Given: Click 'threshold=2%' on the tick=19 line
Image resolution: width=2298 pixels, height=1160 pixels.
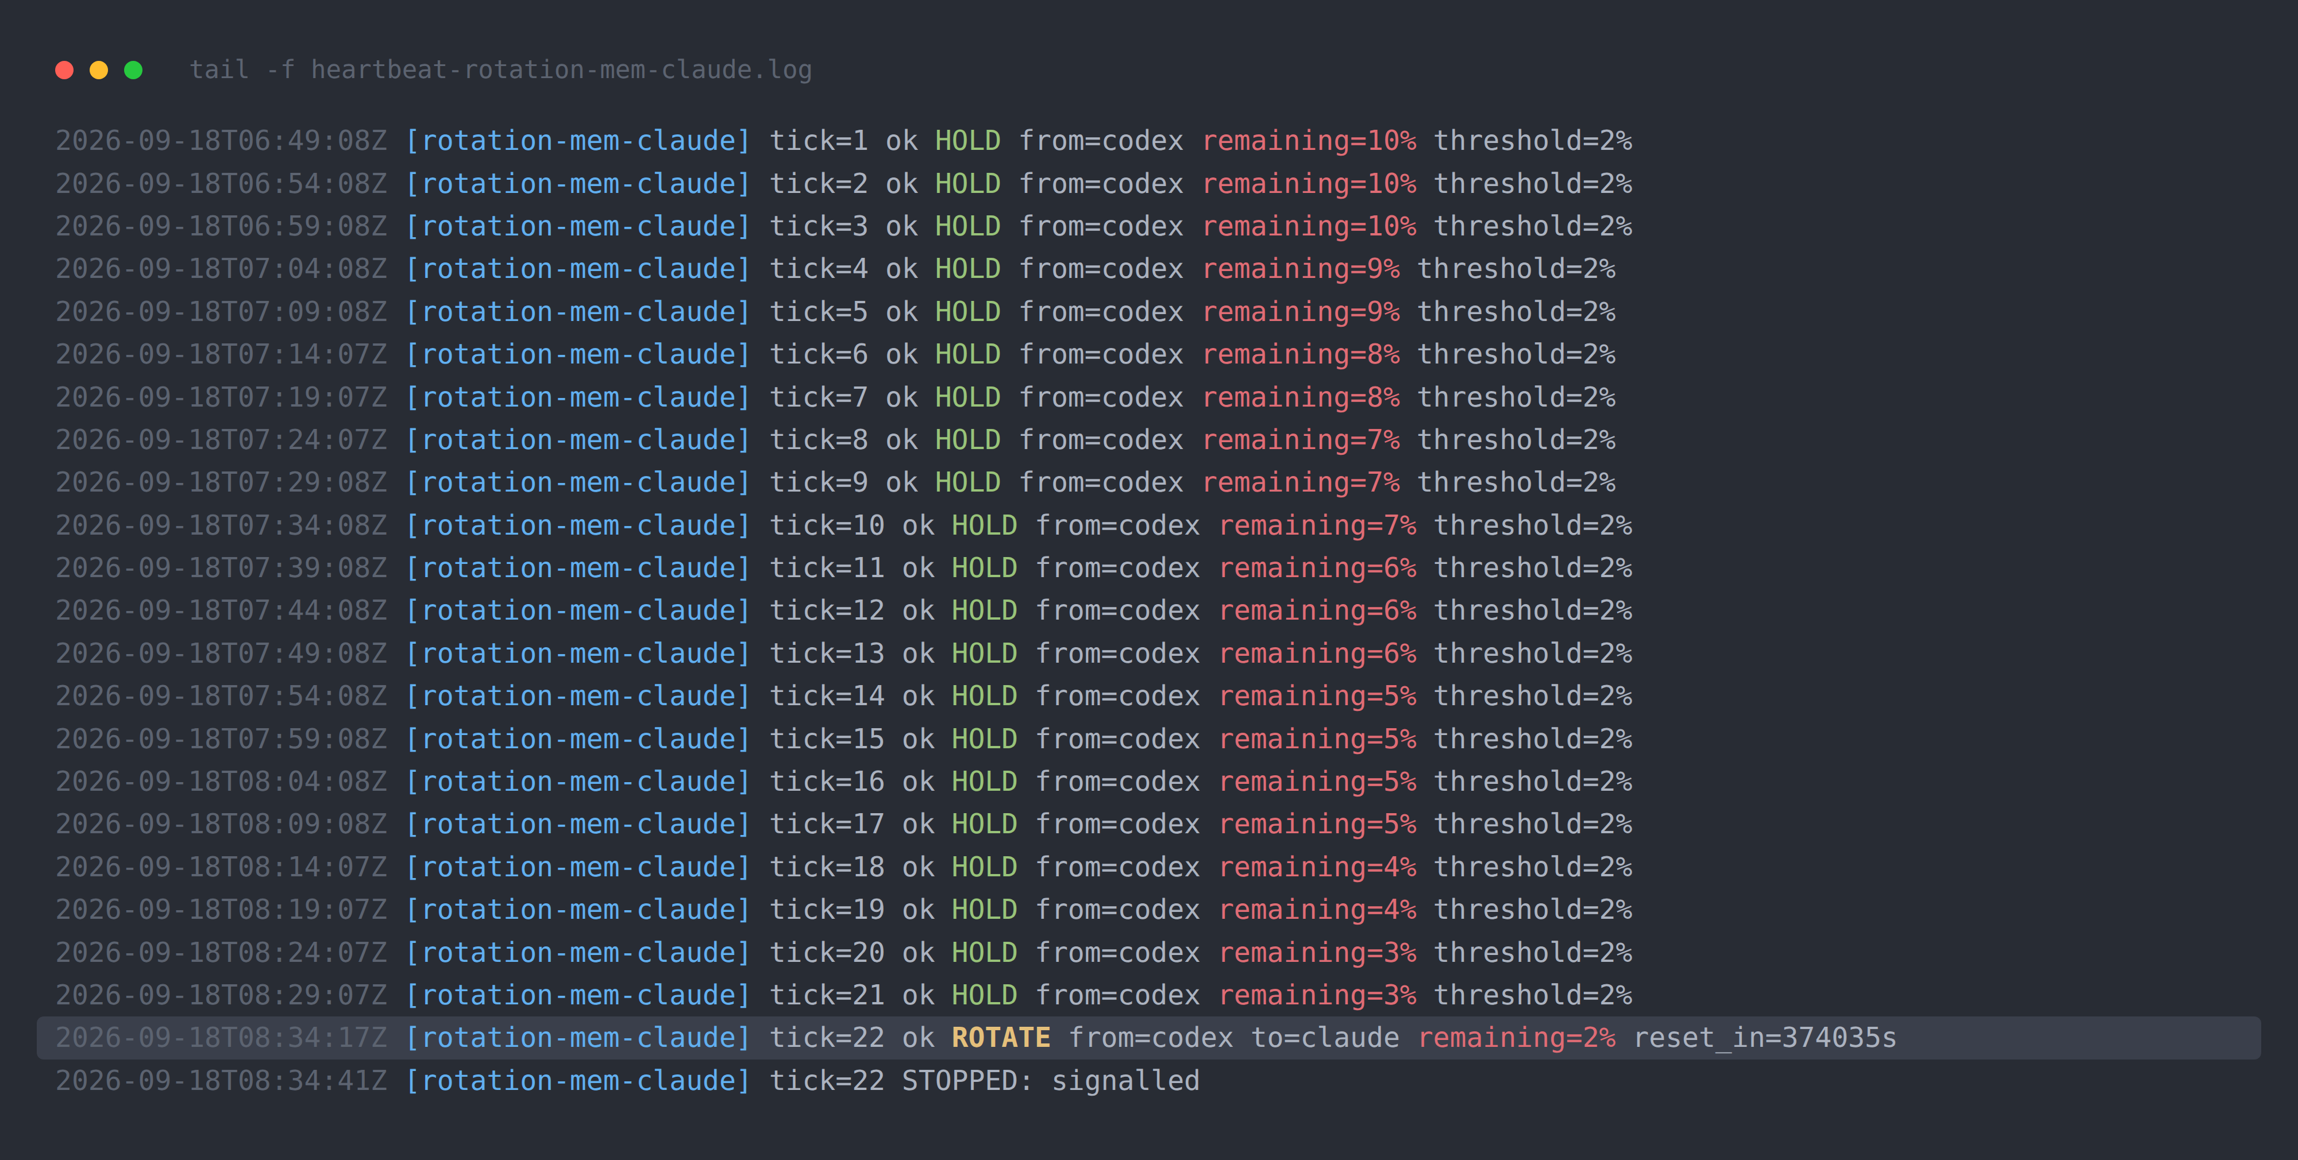Looking at the screenshot, I should 1533,910.
